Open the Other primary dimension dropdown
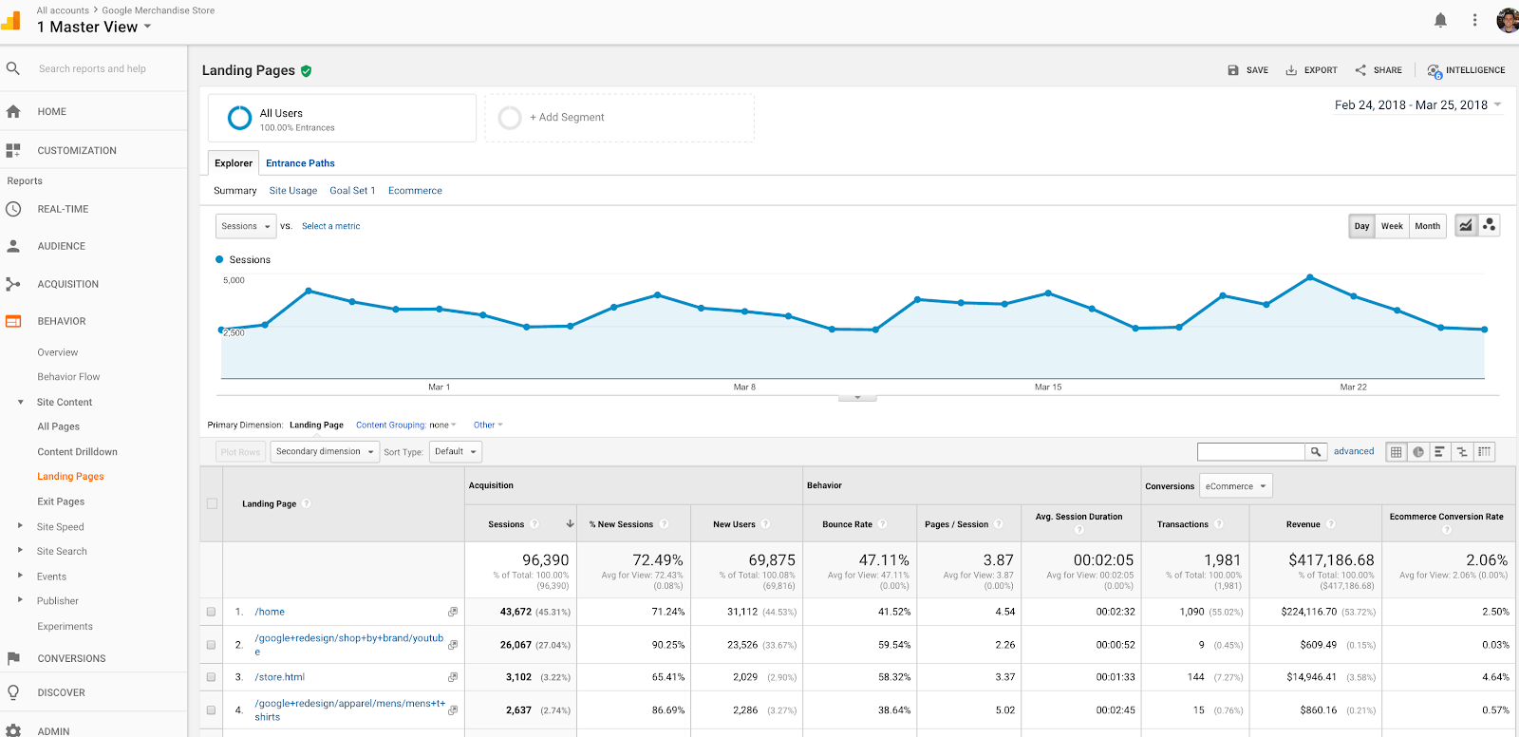The width and height of the screenshot is (1519, 737). point(488,425)
